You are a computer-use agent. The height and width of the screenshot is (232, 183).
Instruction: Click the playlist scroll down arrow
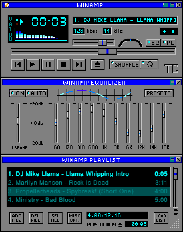pyautogui.click(x=176, y=214)
